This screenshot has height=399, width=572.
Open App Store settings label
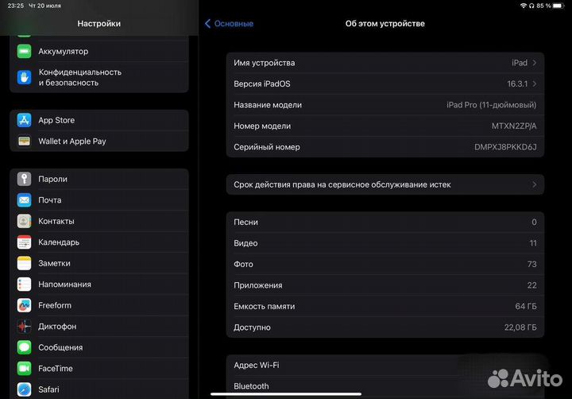click(56, 120)
